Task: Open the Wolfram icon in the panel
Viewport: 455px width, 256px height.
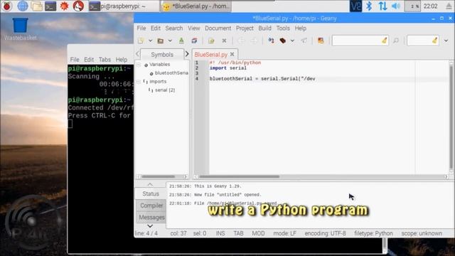Action: pos(78,6)
